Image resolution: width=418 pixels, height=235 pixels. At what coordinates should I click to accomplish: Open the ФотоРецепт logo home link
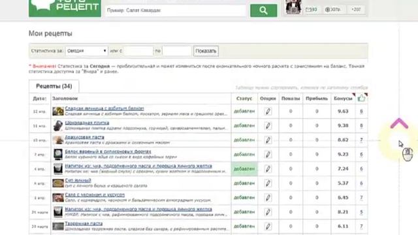pos(65,8)
